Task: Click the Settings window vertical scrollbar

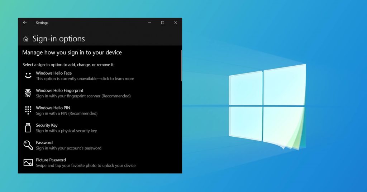Action: [181, 66]
